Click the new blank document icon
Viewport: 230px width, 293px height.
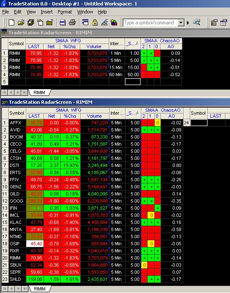(12, 23)
